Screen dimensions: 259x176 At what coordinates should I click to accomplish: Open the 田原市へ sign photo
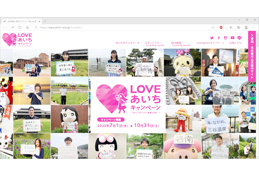click(x=220, y=146)
